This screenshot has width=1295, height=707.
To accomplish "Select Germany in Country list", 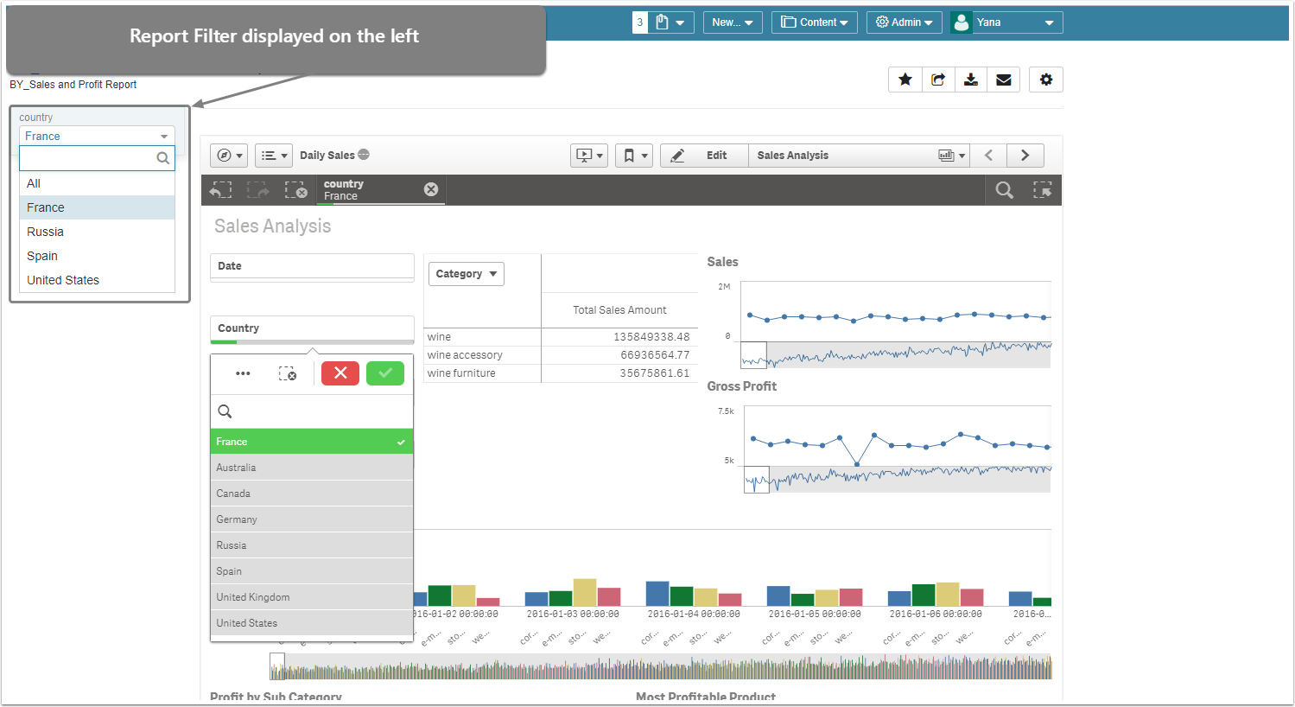I will (x=311, y=519).
